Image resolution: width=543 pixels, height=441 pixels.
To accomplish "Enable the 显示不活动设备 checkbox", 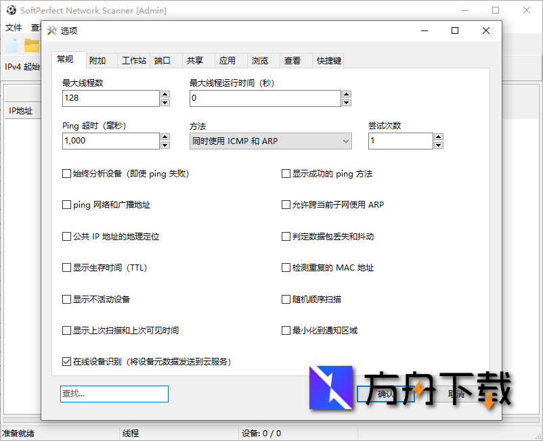I will coord(66,298).
